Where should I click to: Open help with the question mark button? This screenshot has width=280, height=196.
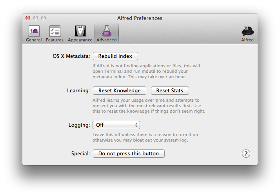(x=246, y=154)
